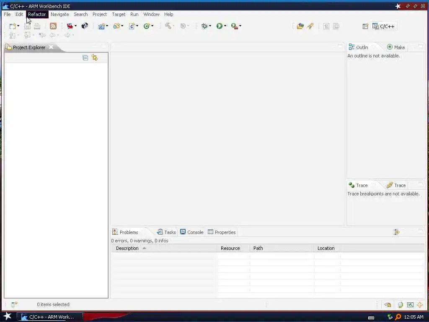The height and width of the screenshot is (322, 429).
Task: Click the orange diamond status bar icon
Action: (420, 305)
